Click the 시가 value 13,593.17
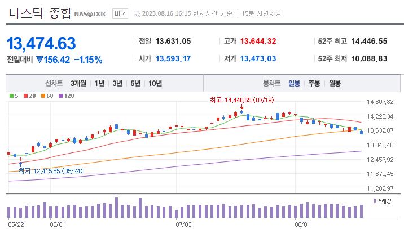The height and width of the screenshot is (230, 404). click(x=173, y=59)
